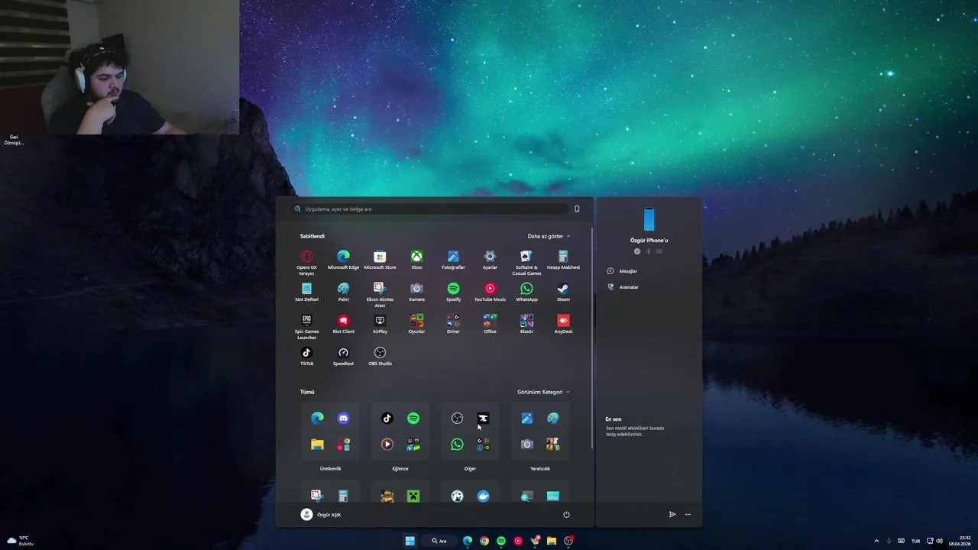Click the Start menu search field
978x550 pixels.
pyautogui.click(x=431, y=209)
